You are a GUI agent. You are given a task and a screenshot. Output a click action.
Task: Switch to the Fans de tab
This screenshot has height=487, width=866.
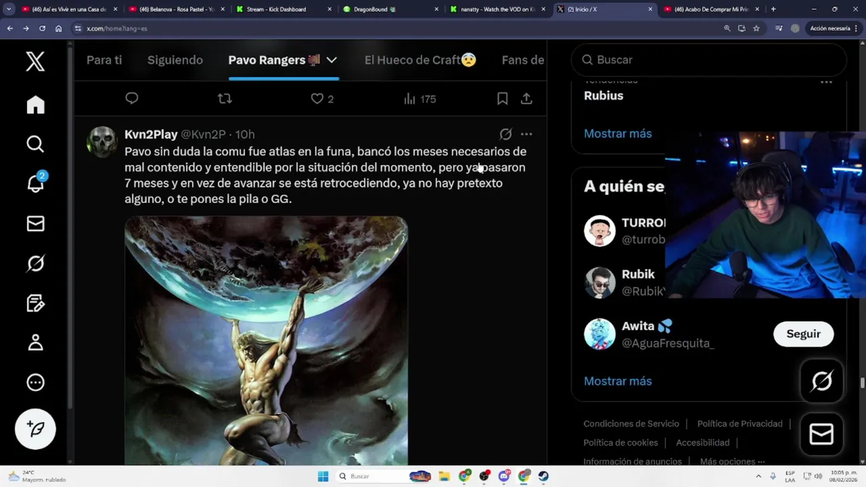click(x=523, y=60)
